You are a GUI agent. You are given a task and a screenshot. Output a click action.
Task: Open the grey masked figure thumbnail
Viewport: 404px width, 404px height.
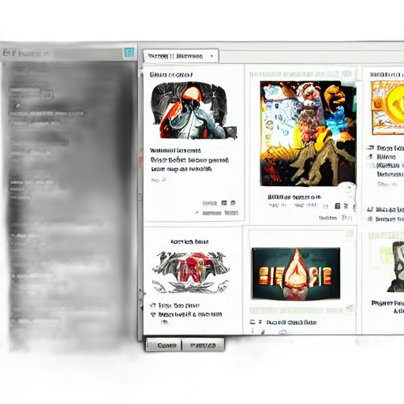point(395,267)
